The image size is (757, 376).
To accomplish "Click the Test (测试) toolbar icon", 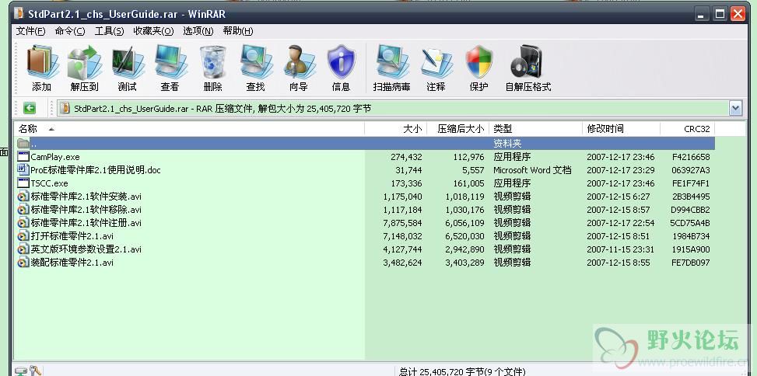I will coord(128,62).
